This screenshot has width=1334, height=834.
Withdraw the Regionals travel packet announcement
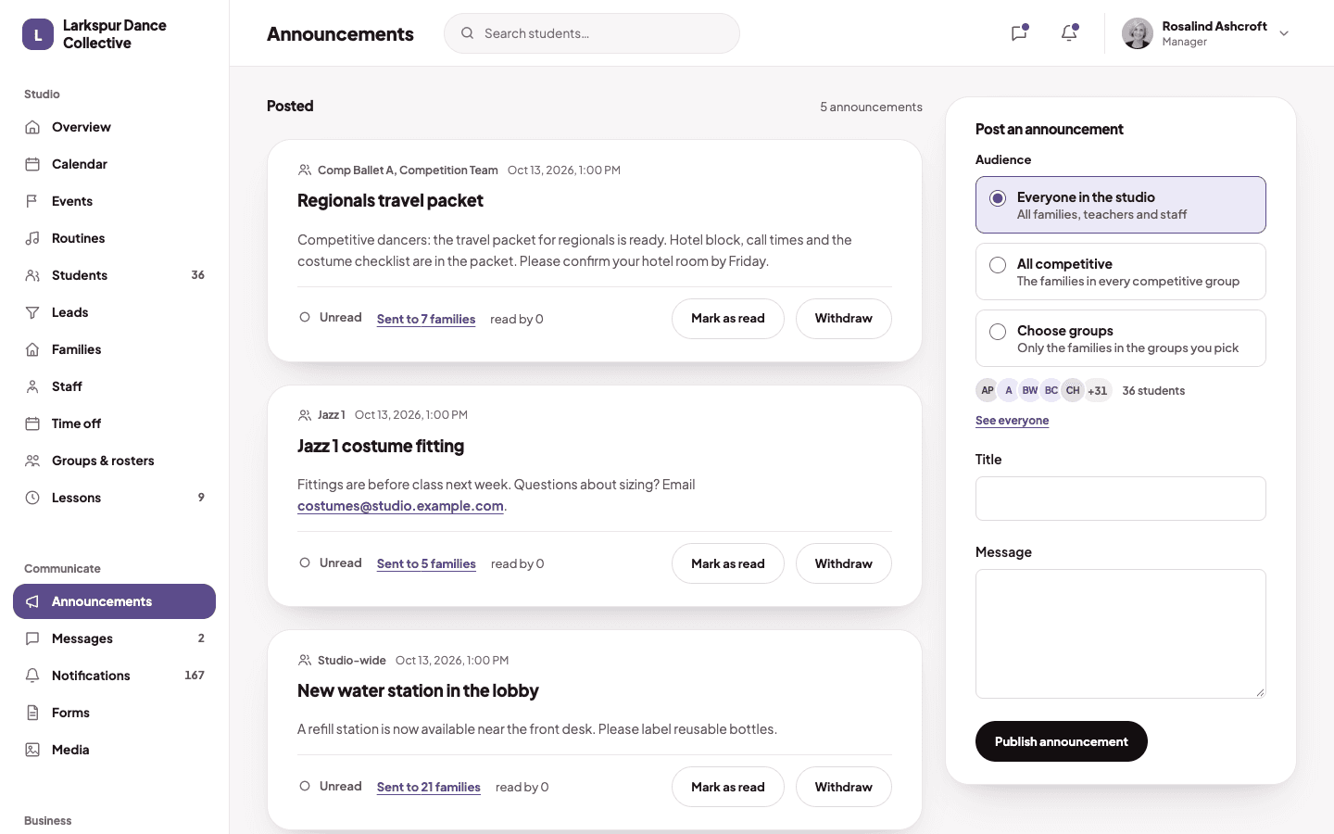coord(844,319)
